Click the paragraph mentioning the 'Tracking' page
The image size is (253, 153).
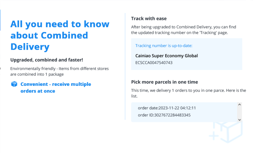pos(183,30)
